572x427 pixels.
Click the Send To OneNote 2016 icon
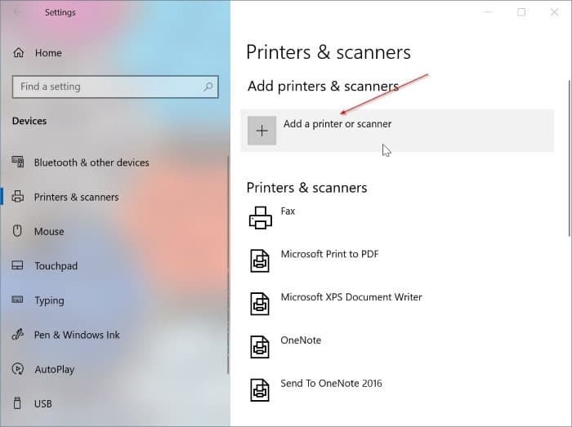(260, 389)
